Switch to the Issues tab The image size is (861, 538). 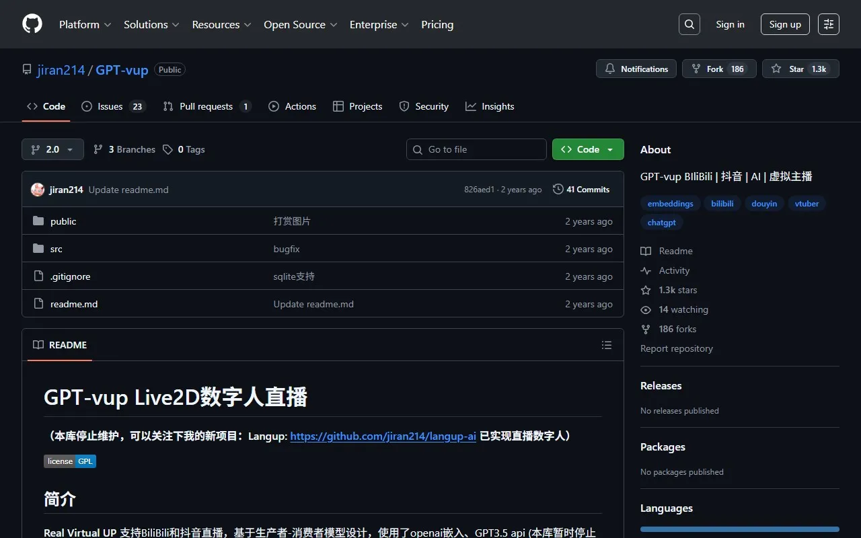coord(112,106)
